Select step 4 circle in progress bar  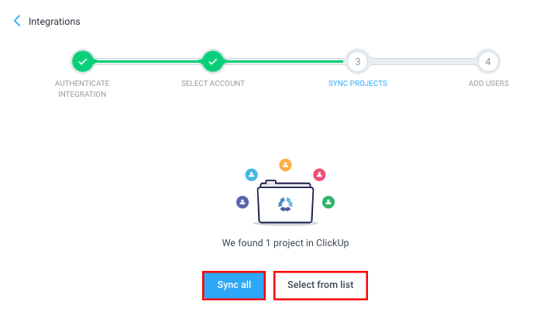point(488,62)
